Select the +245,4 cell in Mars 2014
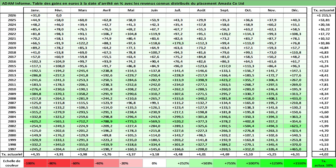 (x=82, y=71)
